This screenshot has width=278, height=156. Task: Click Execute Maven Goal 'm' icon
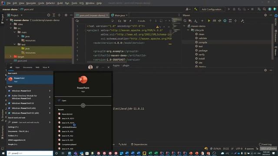214,21
